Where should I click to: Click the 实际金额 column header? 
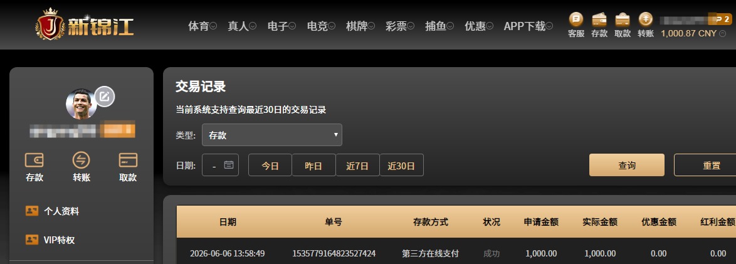(600, 222)
